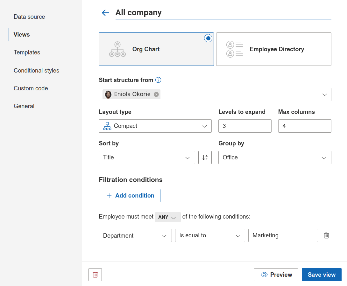
Task: Click the Group by label
Action: coord(231,143)
